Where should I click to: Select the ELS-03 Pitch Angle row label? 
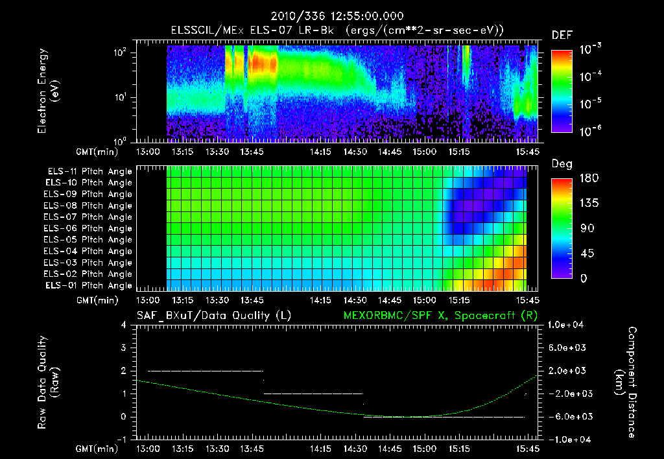(x=88, y=263)
